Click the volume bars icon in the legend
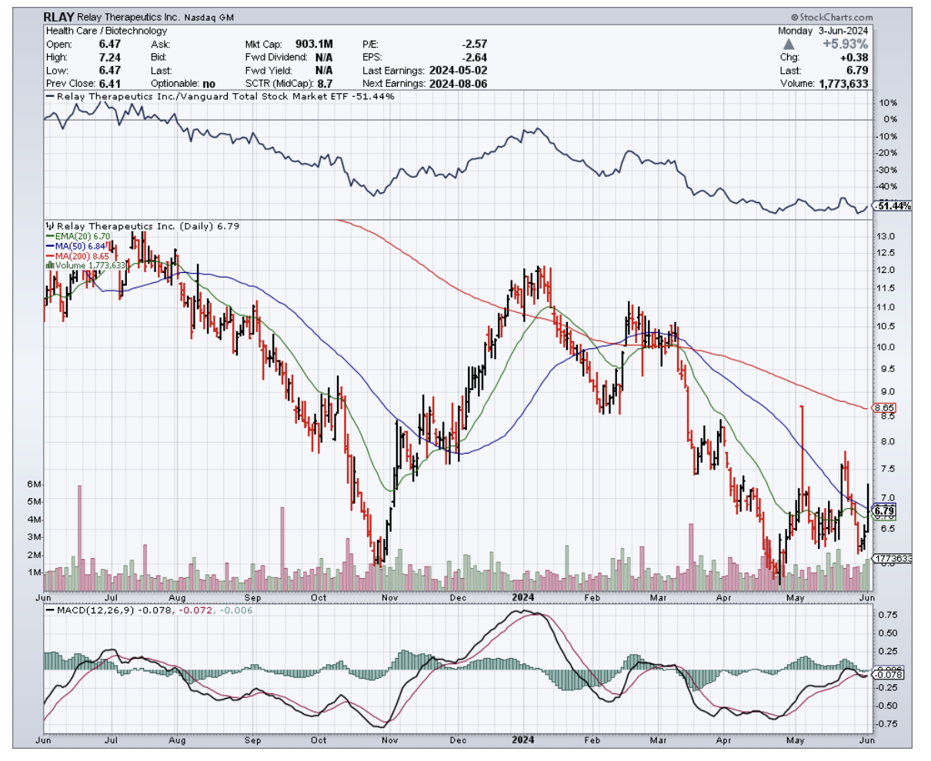 (50, 265)
